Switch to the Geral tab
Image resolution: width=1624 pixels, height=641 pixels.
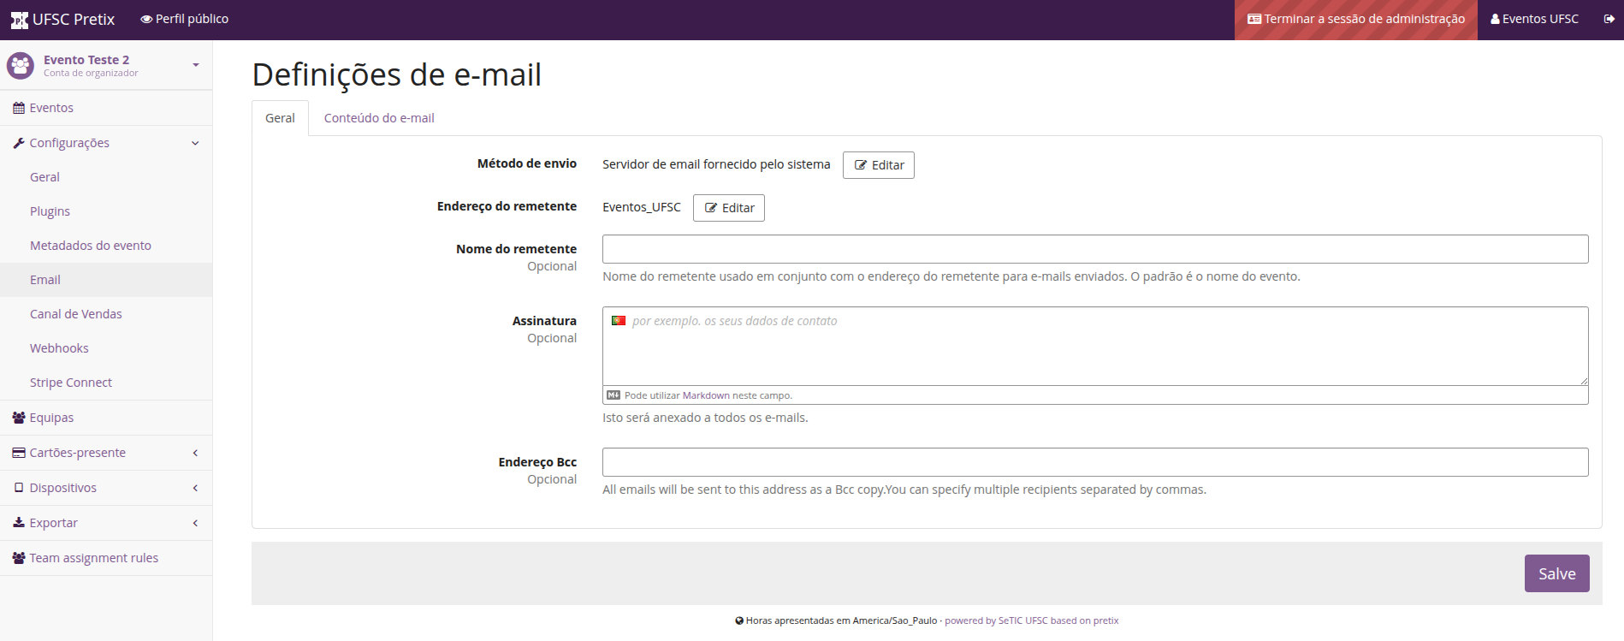pos(280,118)
